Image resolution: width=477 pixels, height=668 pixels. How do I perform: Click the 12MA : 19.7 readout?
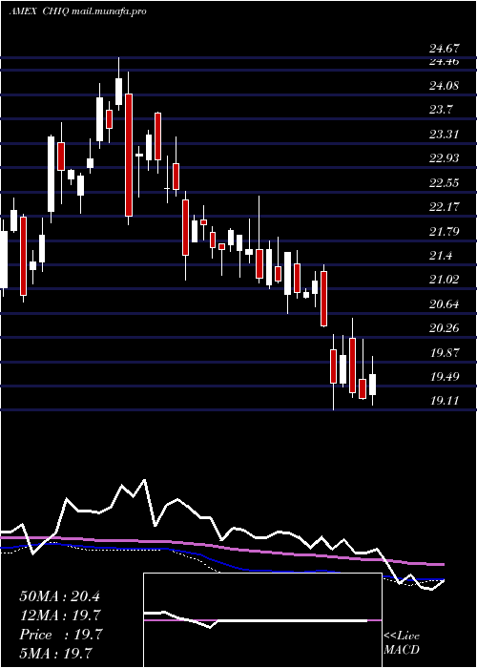pos(59,616)
